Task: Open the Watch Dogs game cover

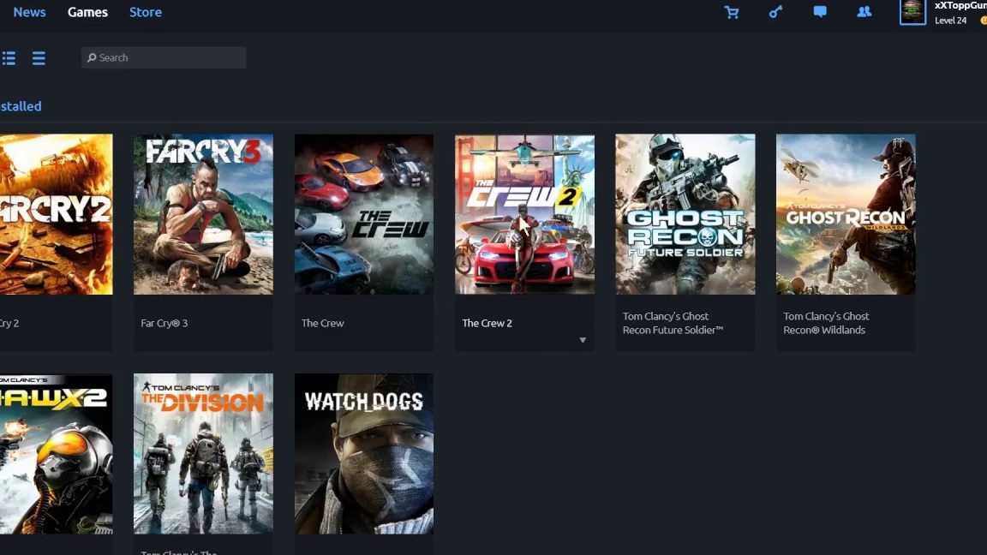Action: coord(363,454)
